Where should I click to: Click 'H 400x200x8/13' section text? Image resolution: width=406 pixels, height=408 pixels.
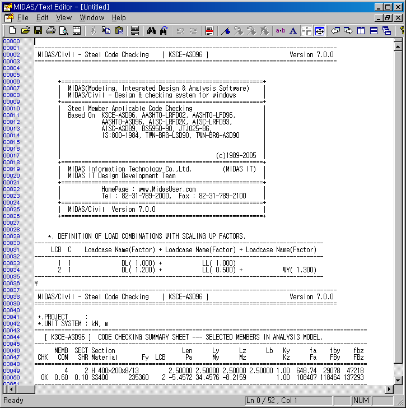(x=115, y=370)
